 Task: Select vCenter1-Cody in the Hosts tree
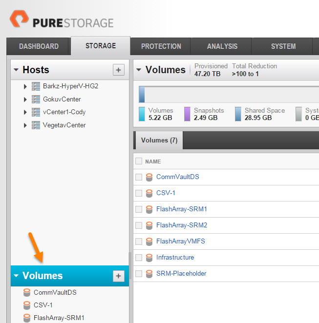[64, 112]
